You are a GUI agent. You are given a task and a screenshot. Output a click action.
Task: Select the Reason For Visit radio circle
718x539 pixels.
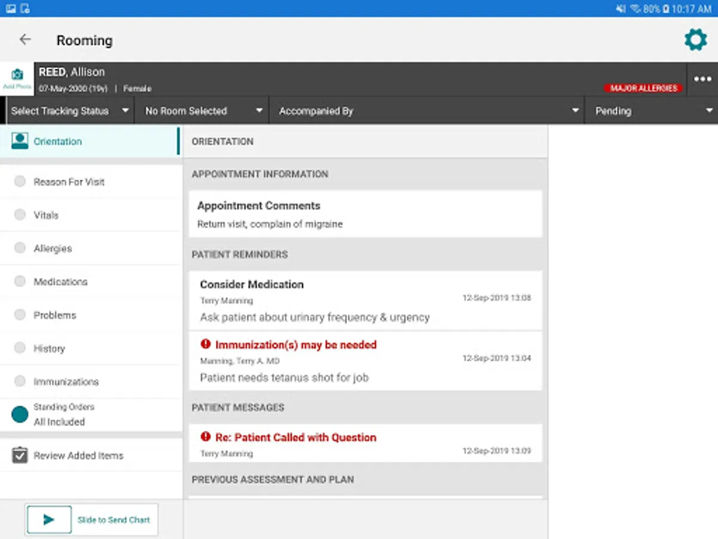pyautogui.click(x=20, y=181)
